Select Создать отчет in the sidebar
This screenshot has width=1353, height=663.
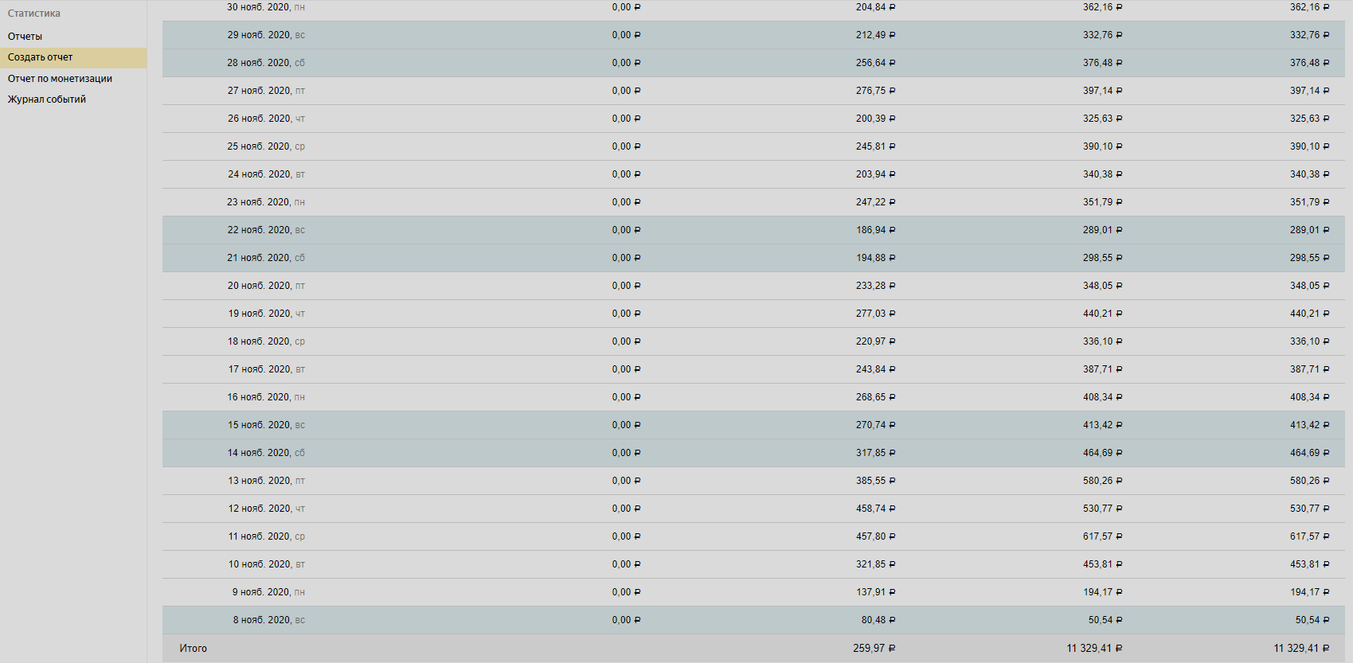pyautogui.click(x=41, y=57)
